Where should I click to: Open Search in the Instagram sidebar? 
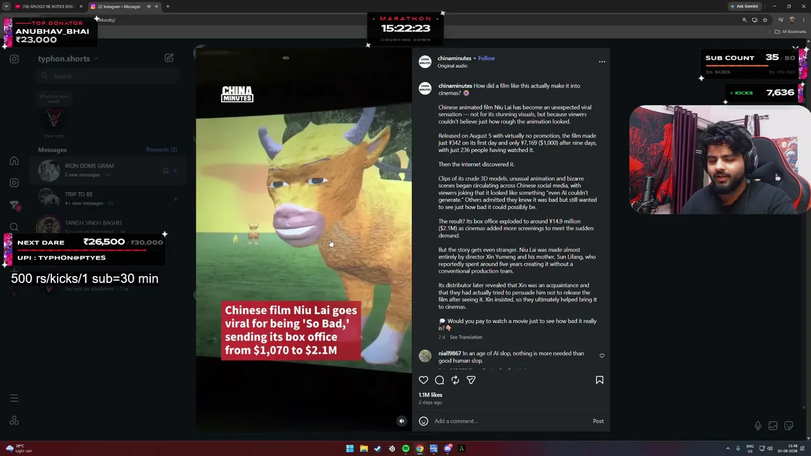tap(14, 227)
